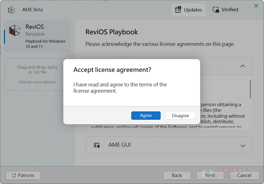Image resolution: width=264 pixels, height=184 pixels.
Task: Click the Updates badge icon in header
Action: click(x=178, y=10)
